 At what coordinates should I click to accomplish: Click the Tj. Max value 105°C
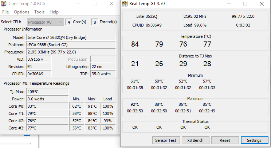click(47, 92)
